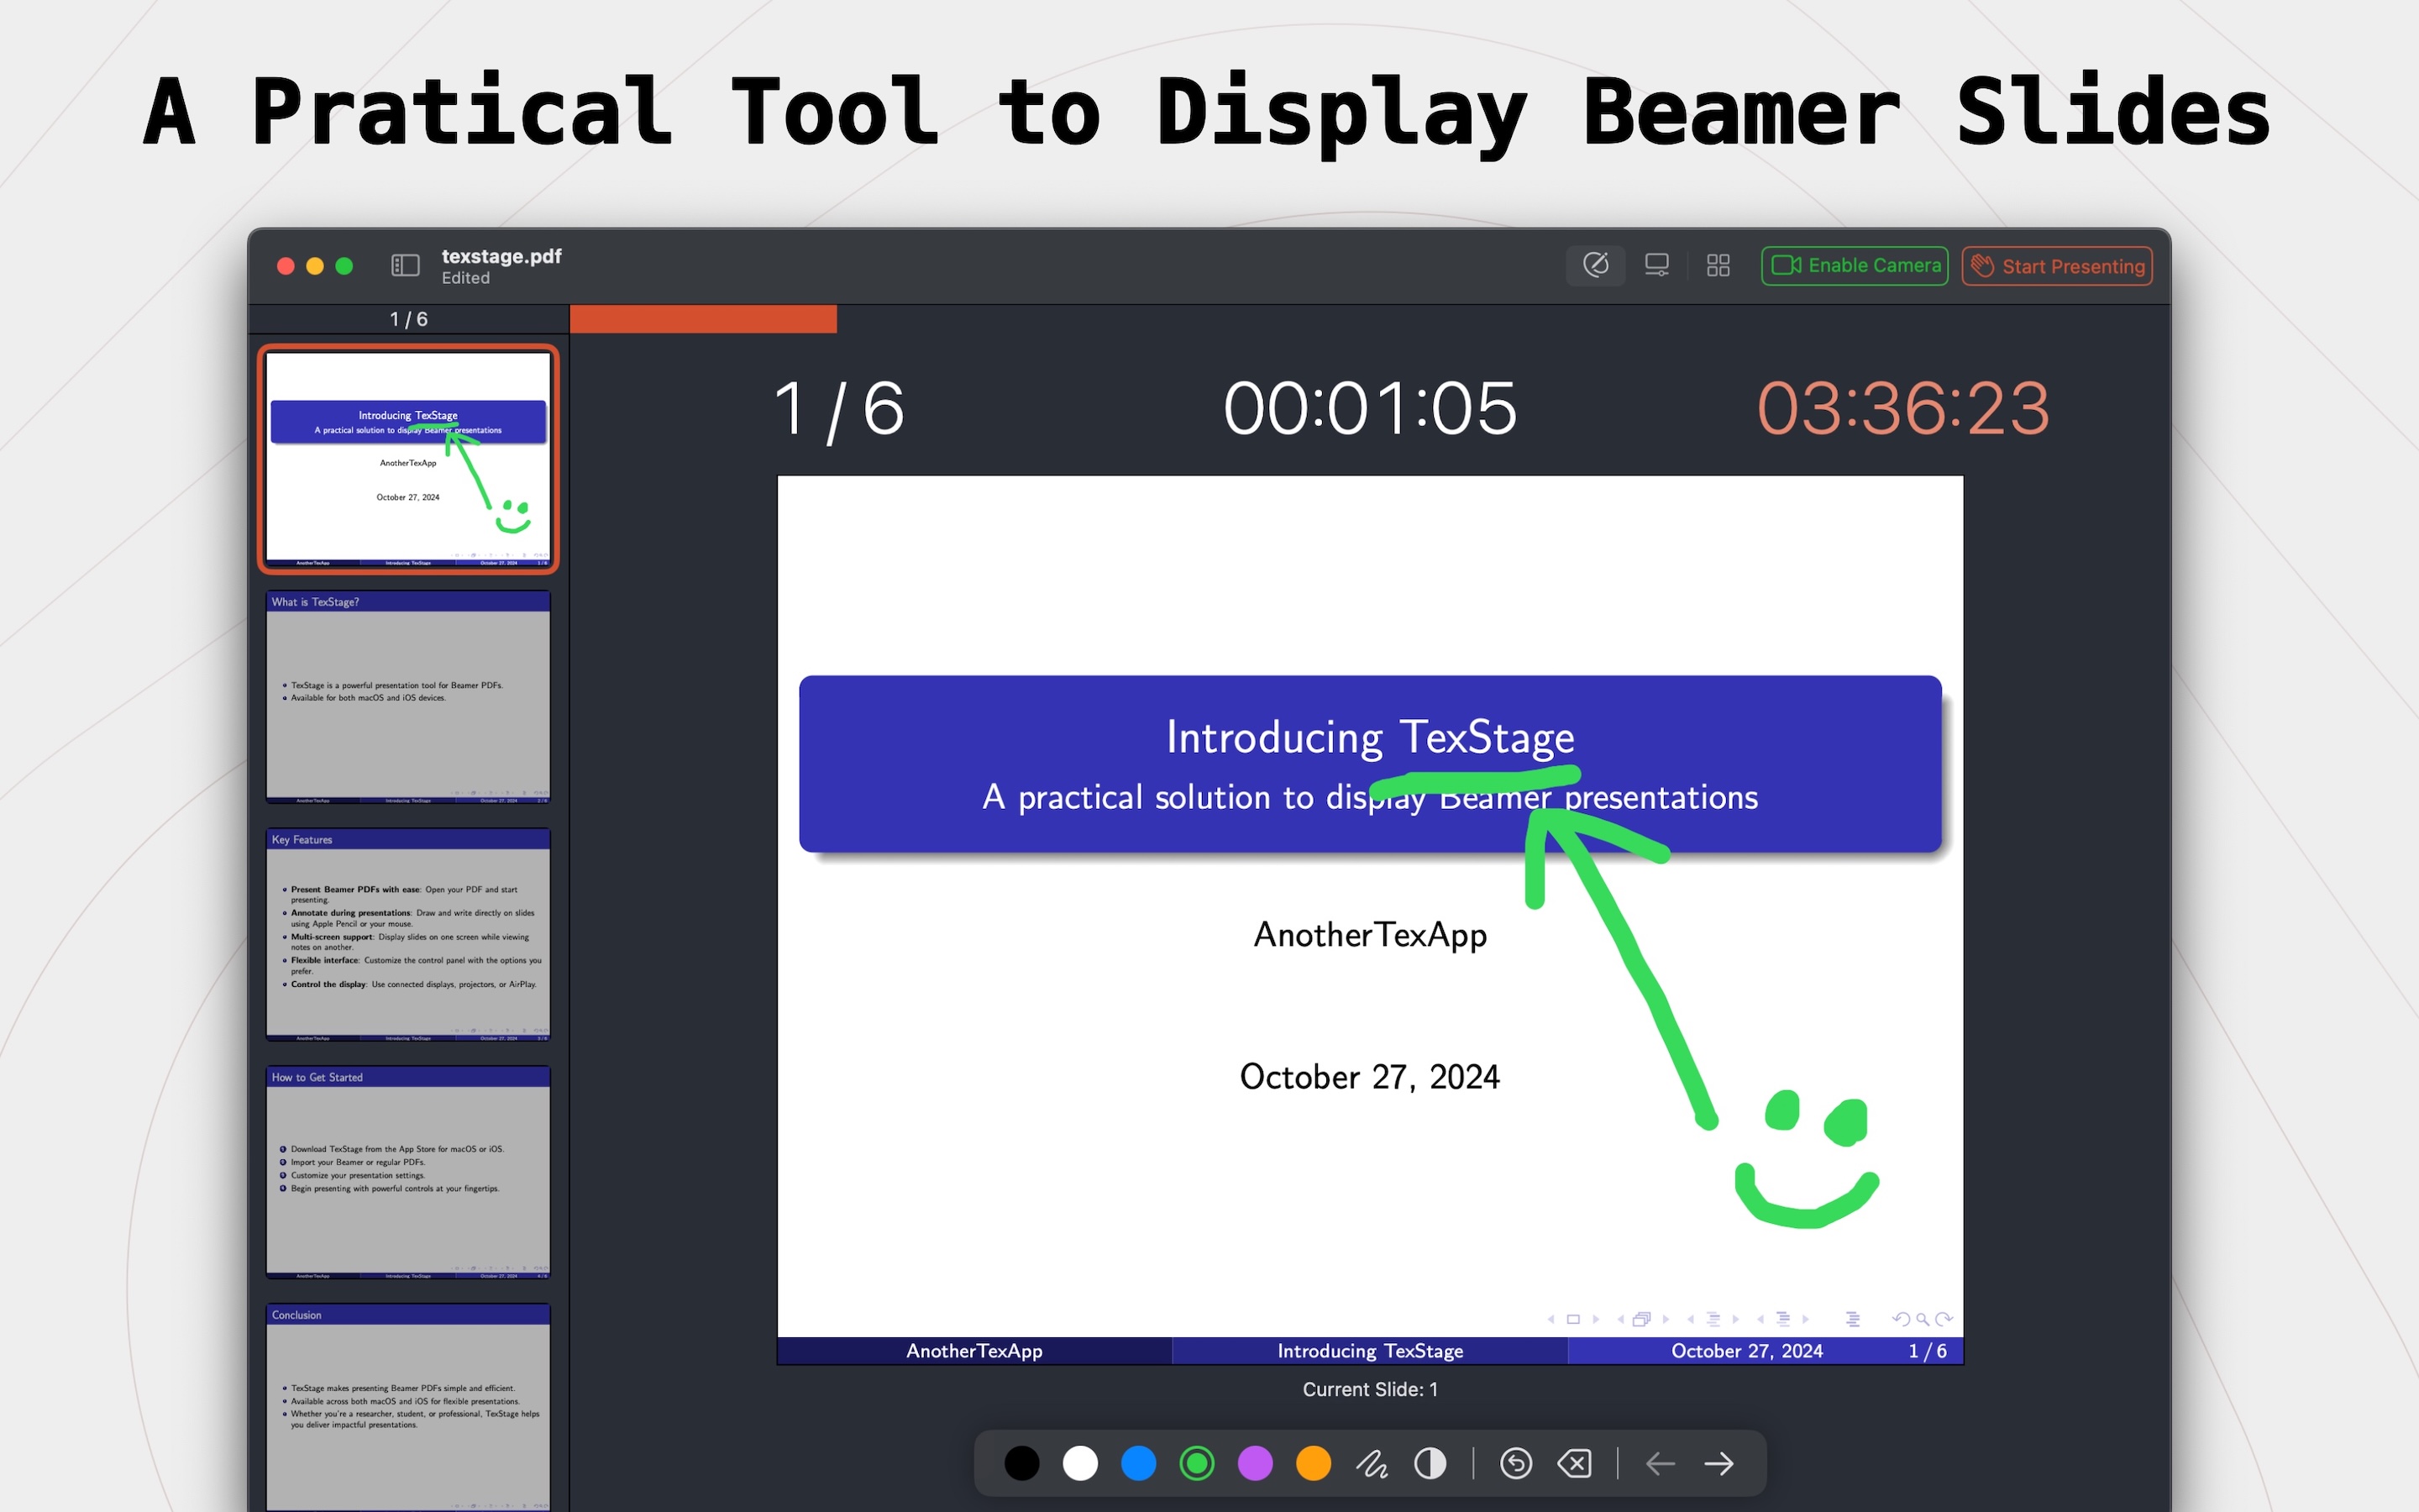Undo the last annotation stroke
Viewport: 2419px width, 1512px height.
(1515, 1462)
